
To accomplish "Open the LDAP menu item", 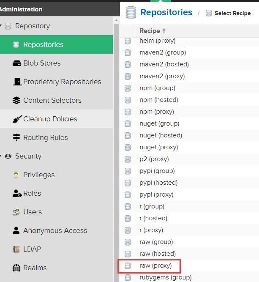I will 32,249.
